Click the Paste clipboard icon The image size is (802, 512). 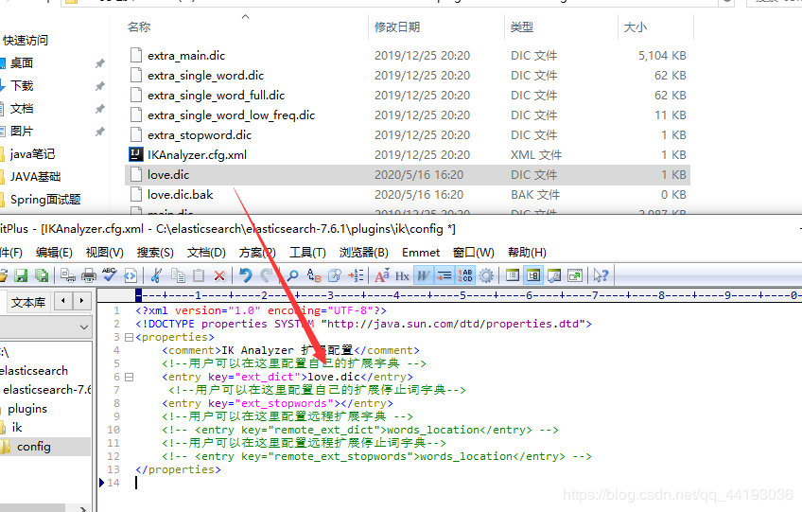pyautogui.click(x=199, y=275)
